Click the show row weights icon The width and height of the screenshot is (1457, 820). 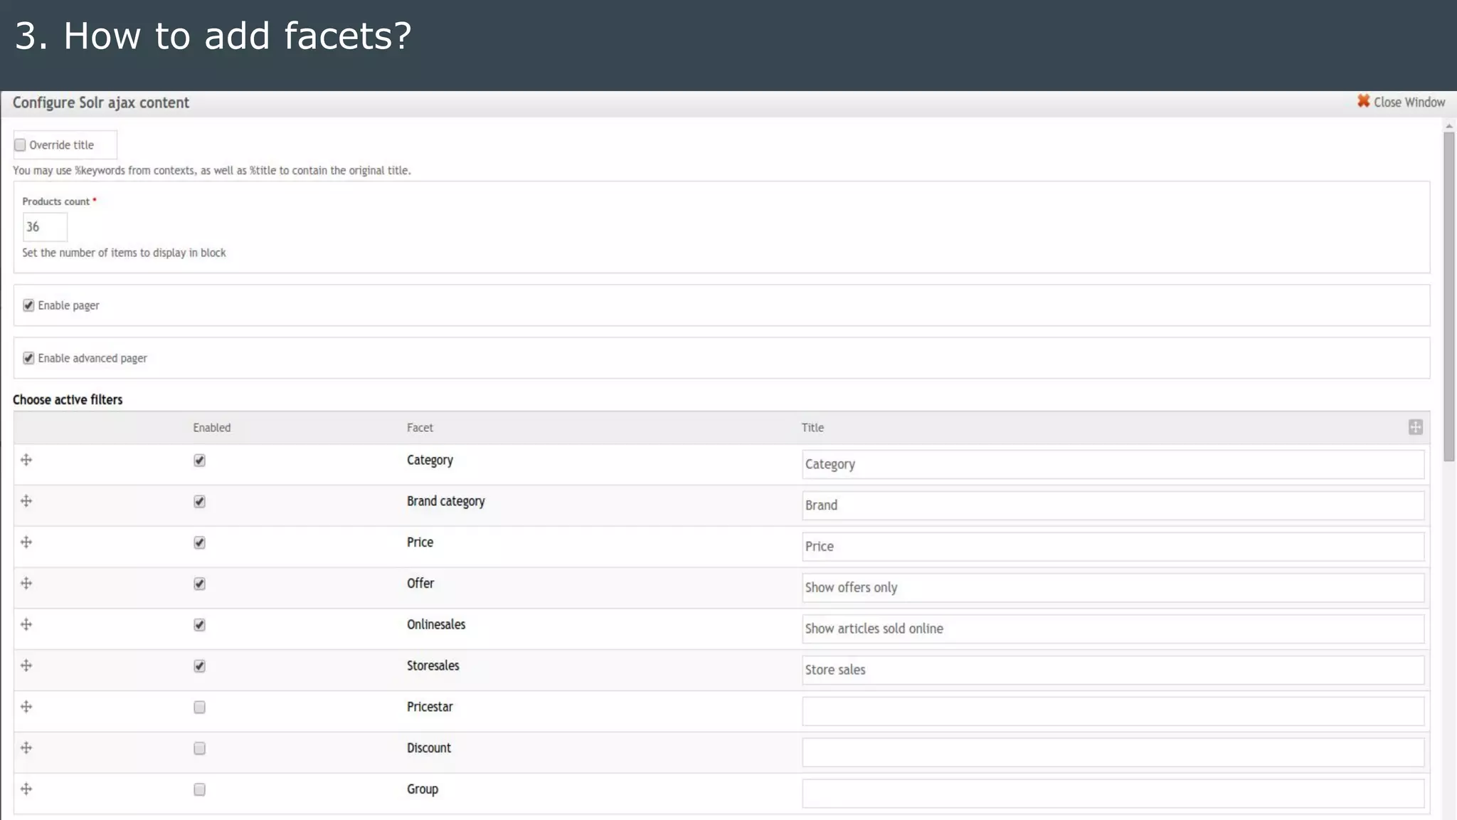1415,427
